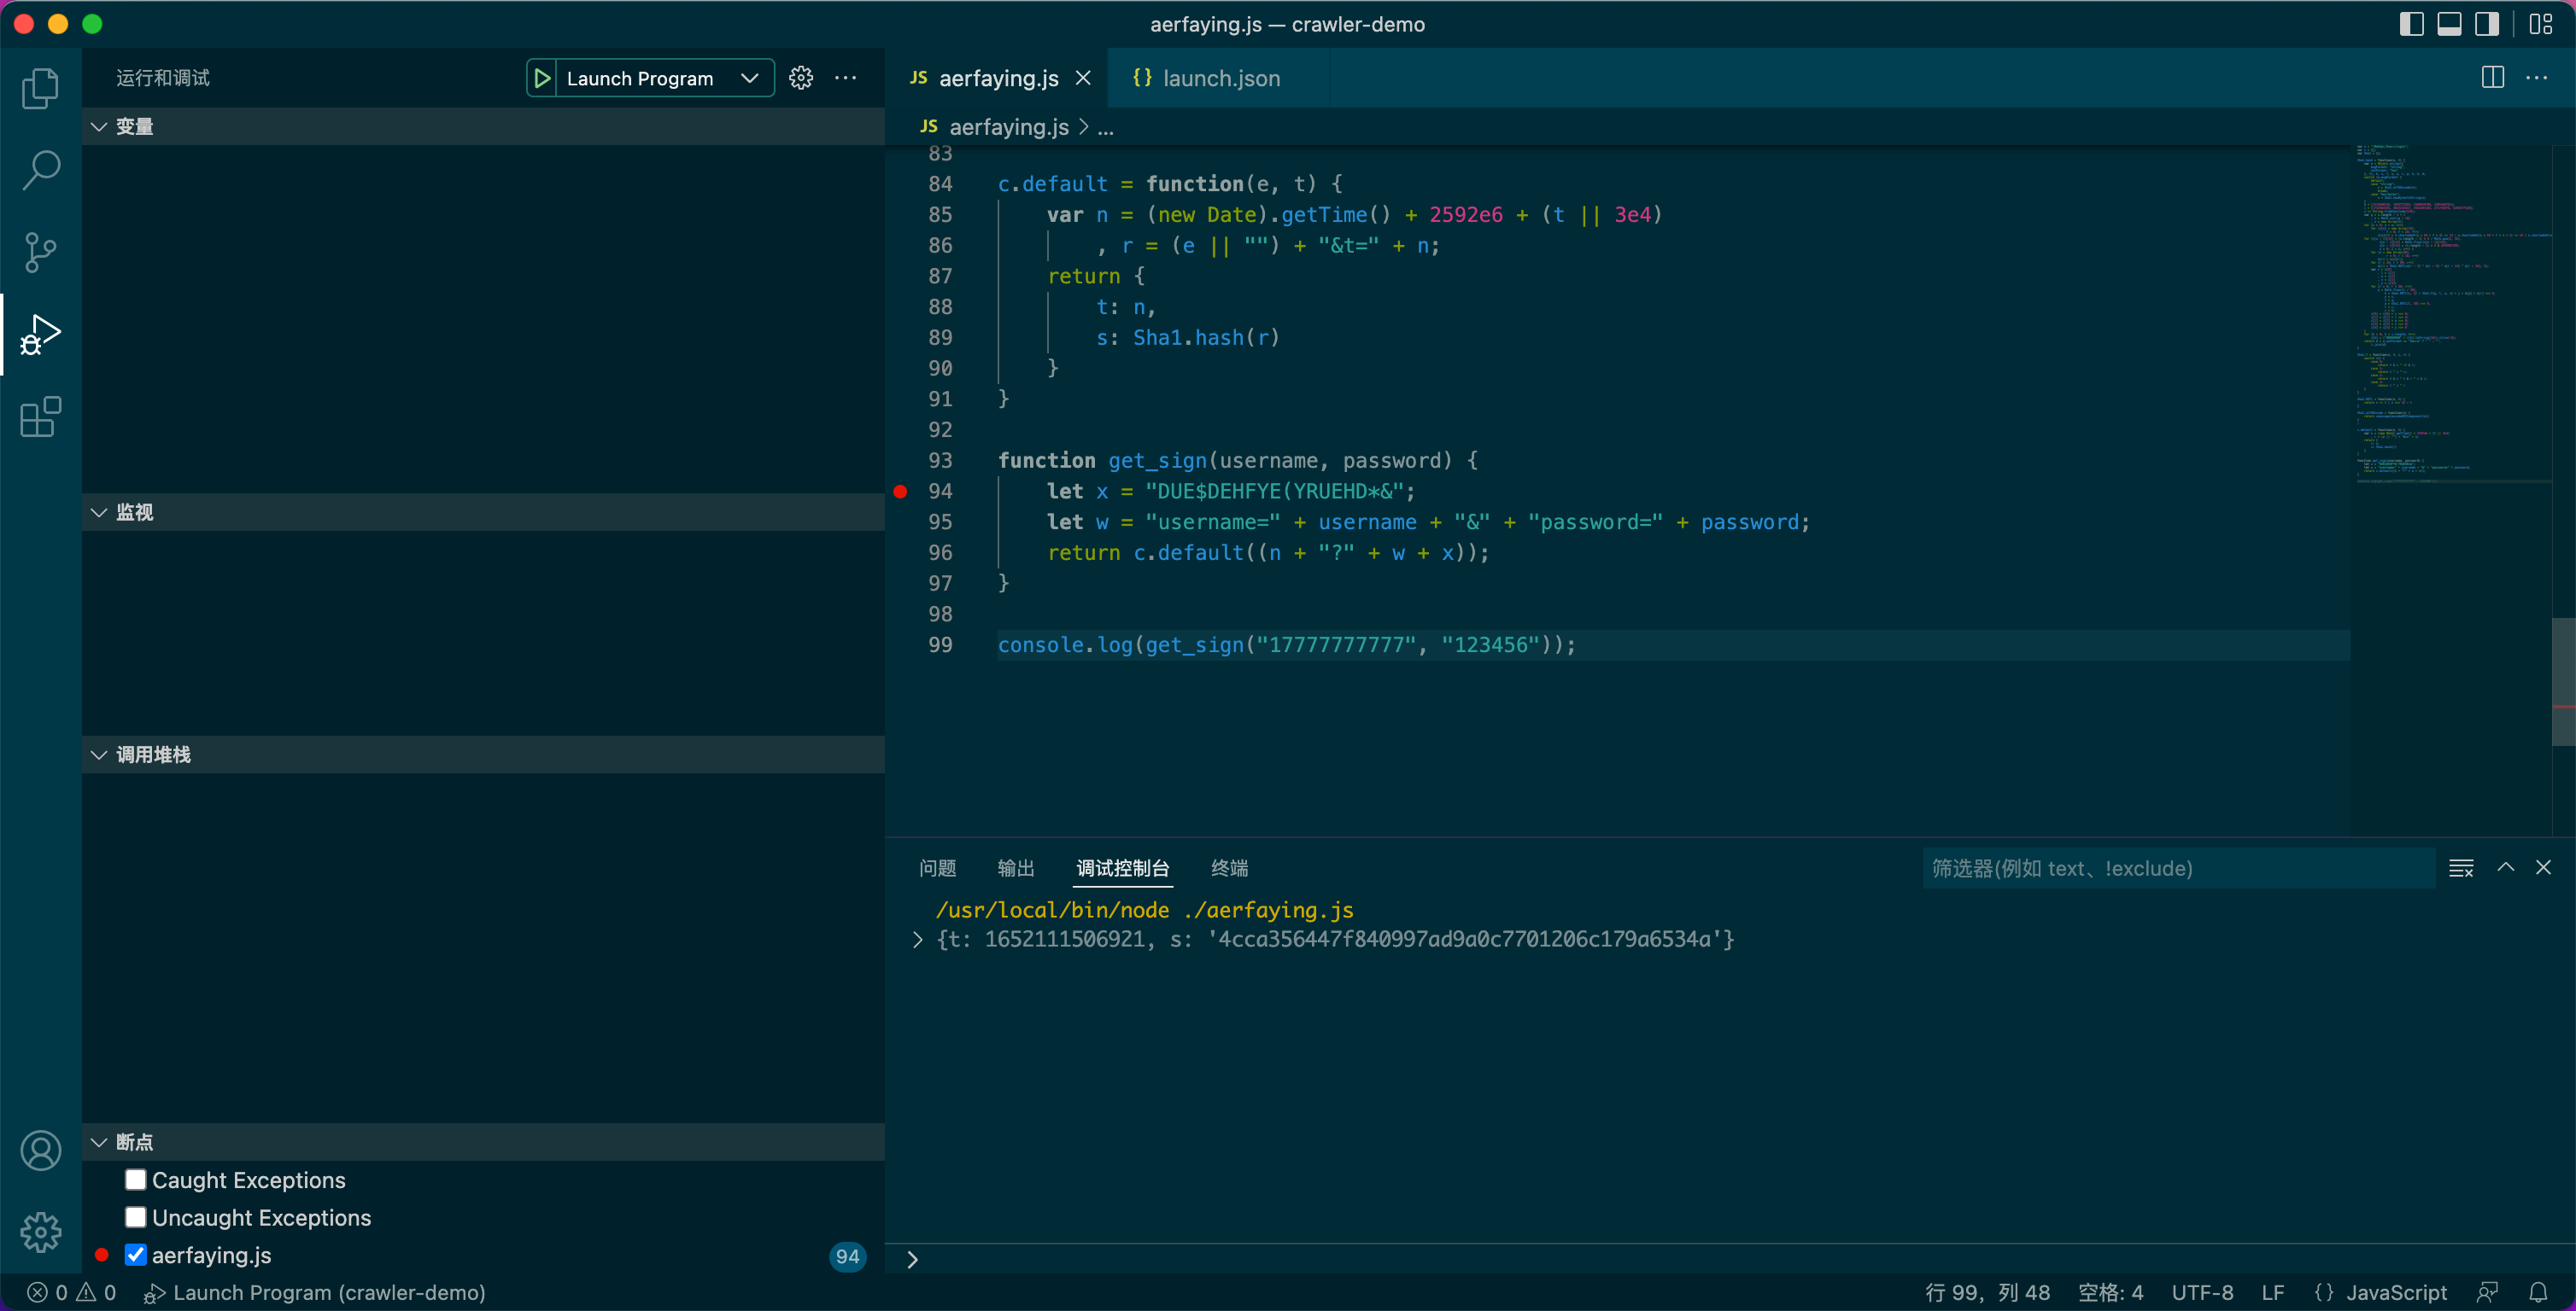Open the Source Control view

click(40, 252)
